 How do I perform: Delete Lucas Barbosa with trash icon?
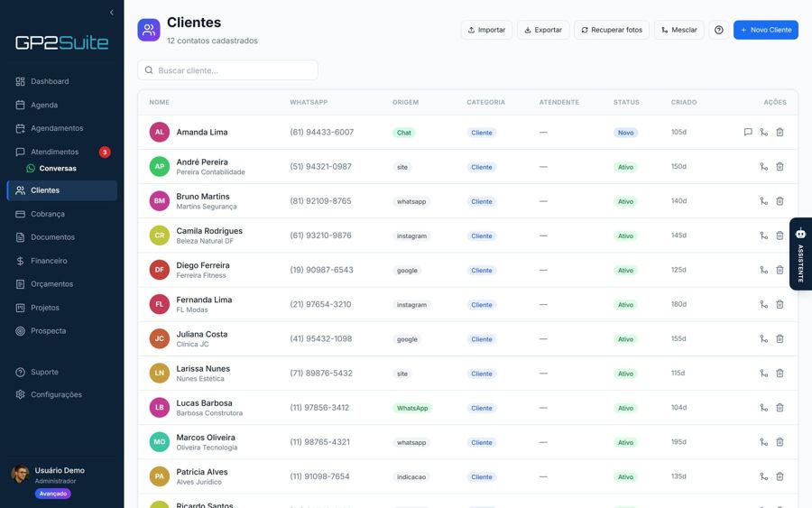(780, 408)
